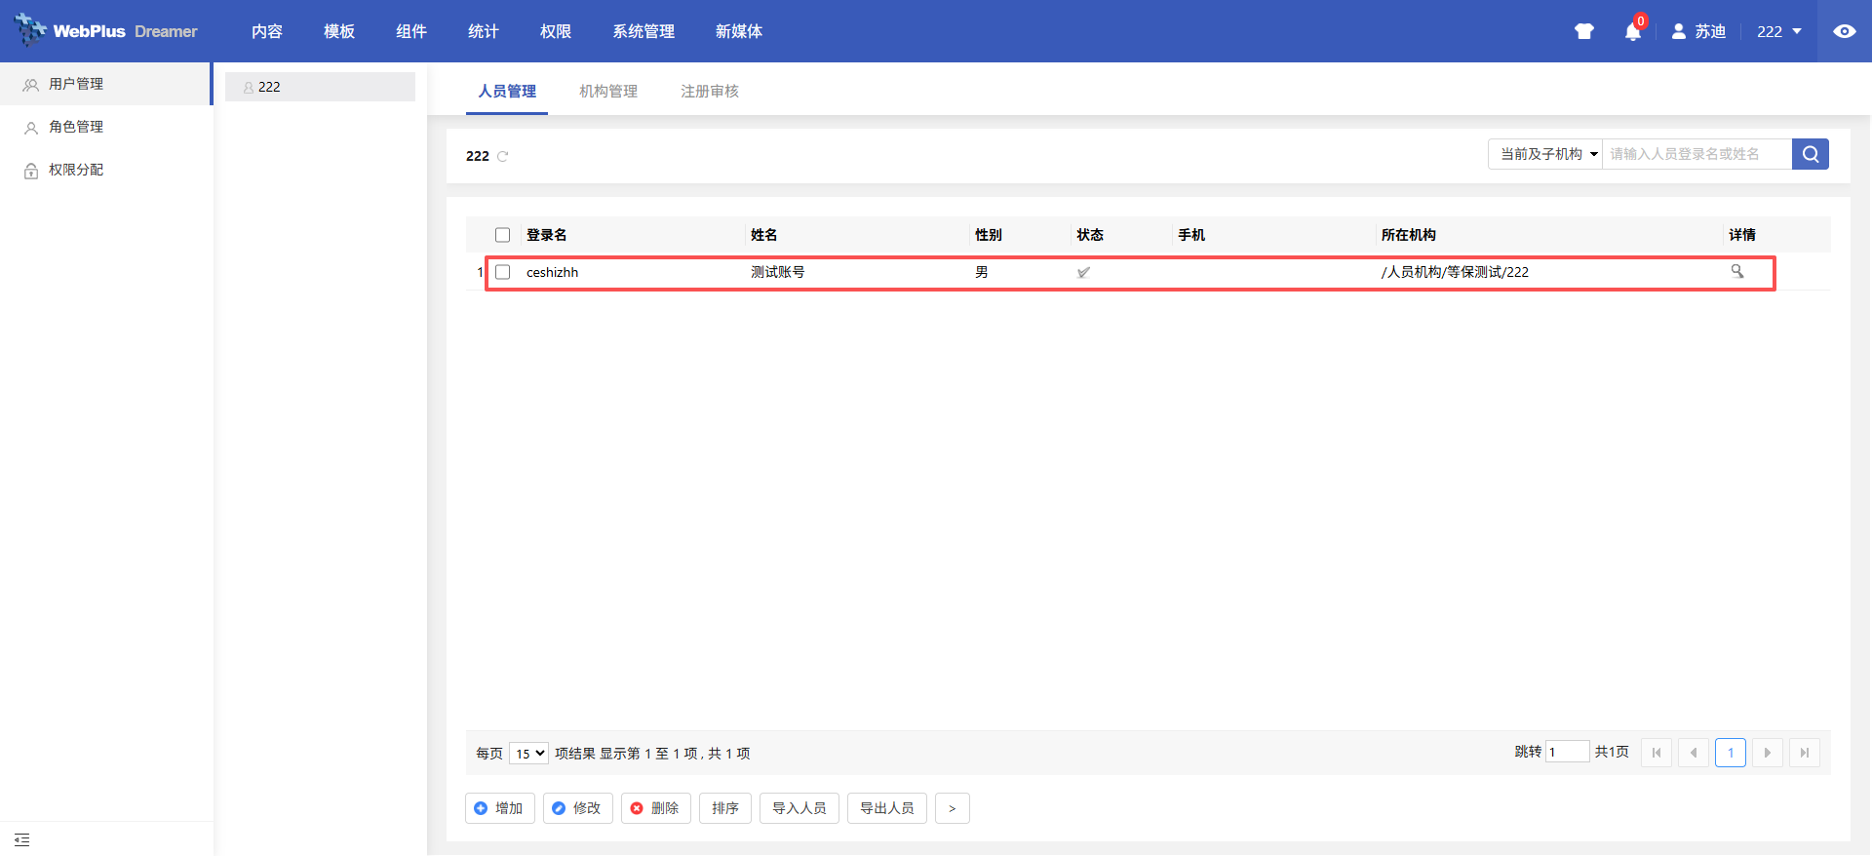Click the 导出人员 button
The height and width of the screenshot is (856, 1872).
point(886,808)
